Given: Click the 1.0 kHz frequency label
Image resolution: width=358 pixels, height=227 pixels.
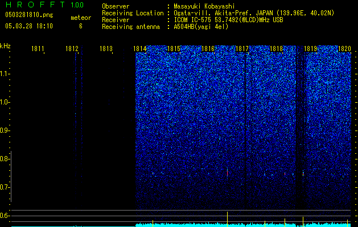Looking at the screenshot, I should coord(4,102).
